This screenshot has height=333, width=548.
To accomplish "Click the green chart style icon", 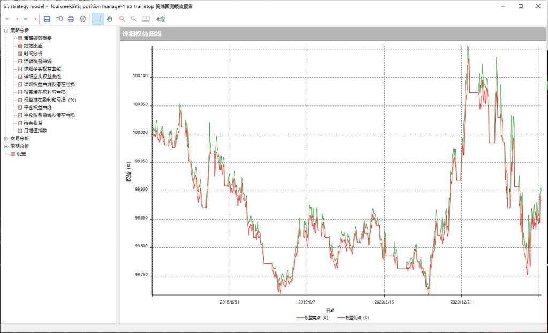I will click(x=161, y=19).
